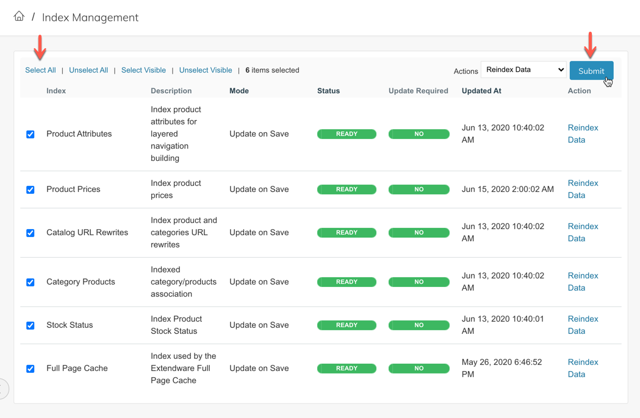
Task: Sort by the Mode column header
Action: click(x=239, y=91)
